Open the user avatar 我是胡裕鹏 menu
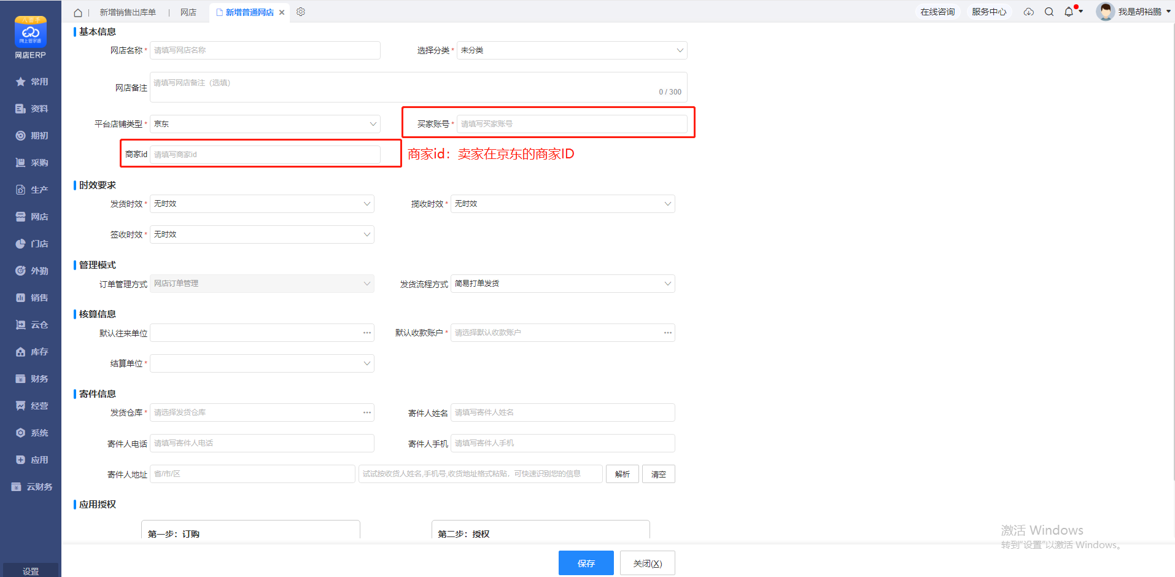The height and width of the screenshot is (577, 1175). pos(1133,12)
